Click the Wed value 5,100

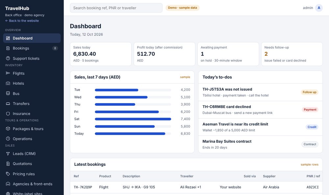[x=185, y=97]
